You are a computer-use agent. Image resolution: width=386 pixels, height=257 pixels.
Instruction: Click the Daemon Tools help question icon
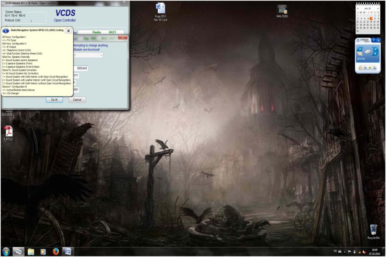pyautogui.click(x=374, y=40)
